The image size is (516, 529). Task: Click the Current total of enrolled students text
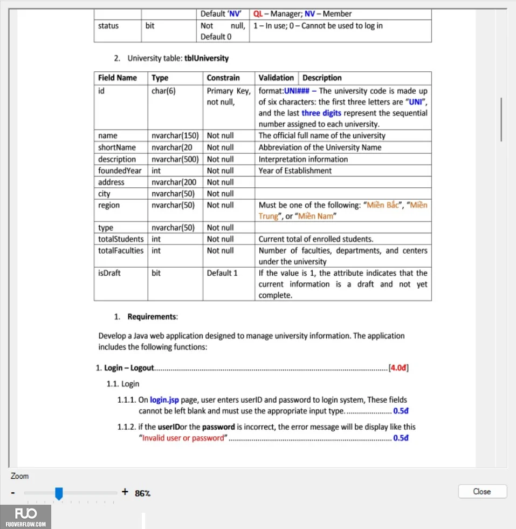(x=316, y=239)
